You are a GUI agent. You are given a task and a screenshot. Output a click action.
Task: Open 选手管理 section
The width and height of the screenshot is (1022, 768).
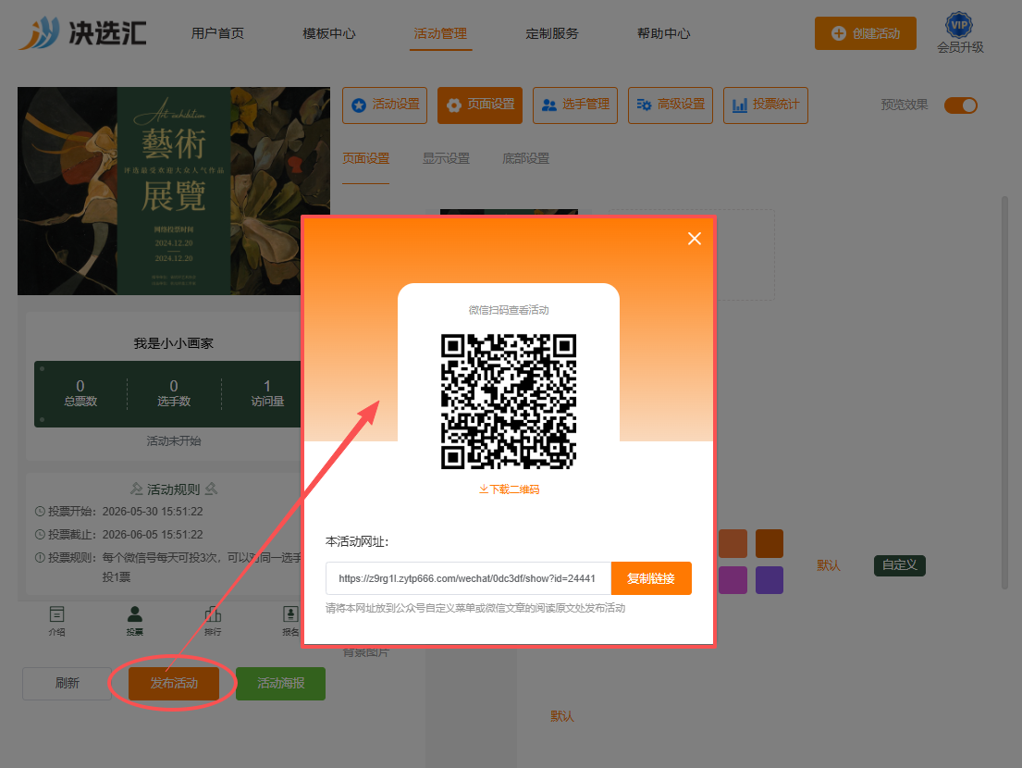coord(575,105)
